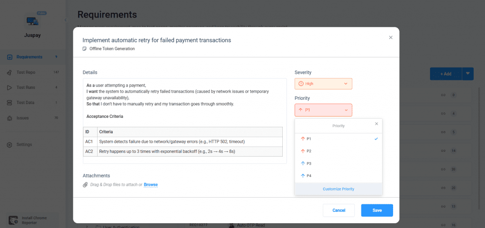This screenshot has height=228, width=485.
Task: Click the paperclip attachment icon
Action: [x=85, y=184]
